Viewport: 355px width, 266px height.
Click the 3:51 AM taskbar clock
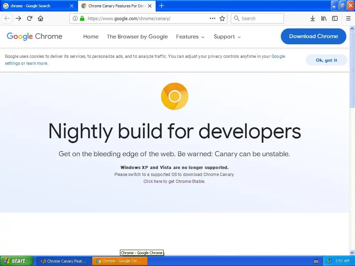click(342, 261)
